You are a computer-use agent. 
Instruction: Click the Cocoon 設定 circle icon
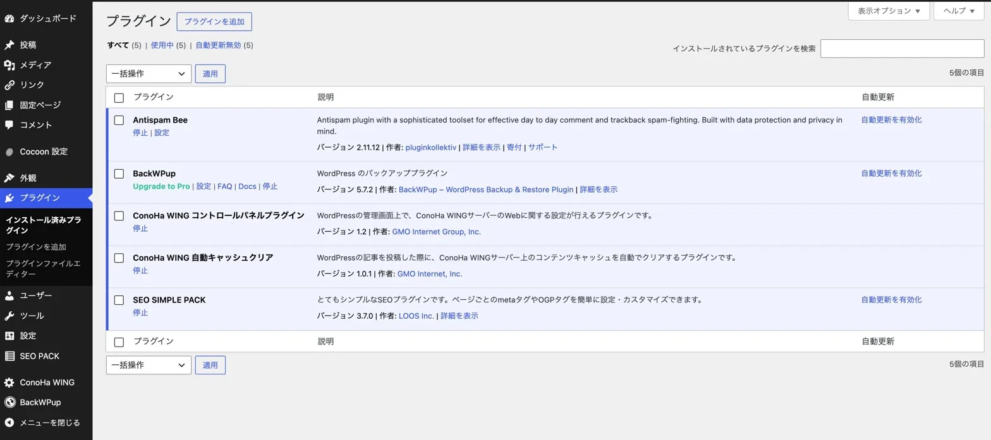tap(9, 152)
